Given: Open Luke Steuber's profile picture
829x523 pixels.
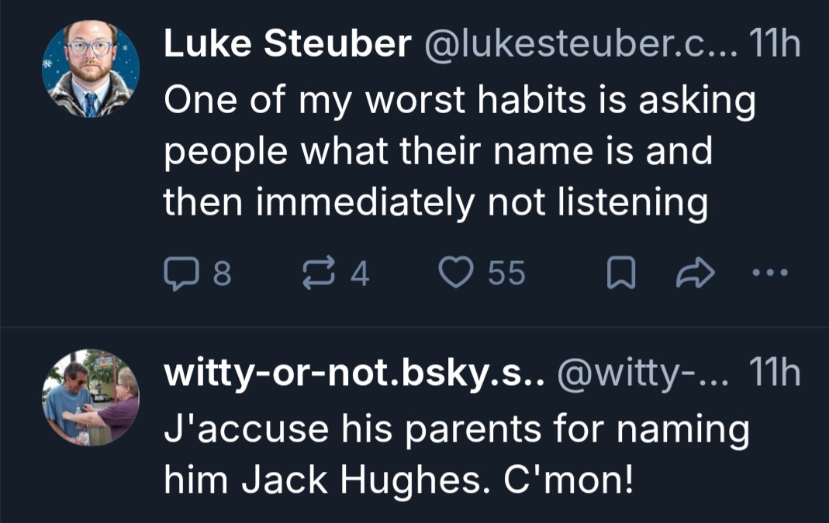Looking at the screenshot, I should point(90,70).
